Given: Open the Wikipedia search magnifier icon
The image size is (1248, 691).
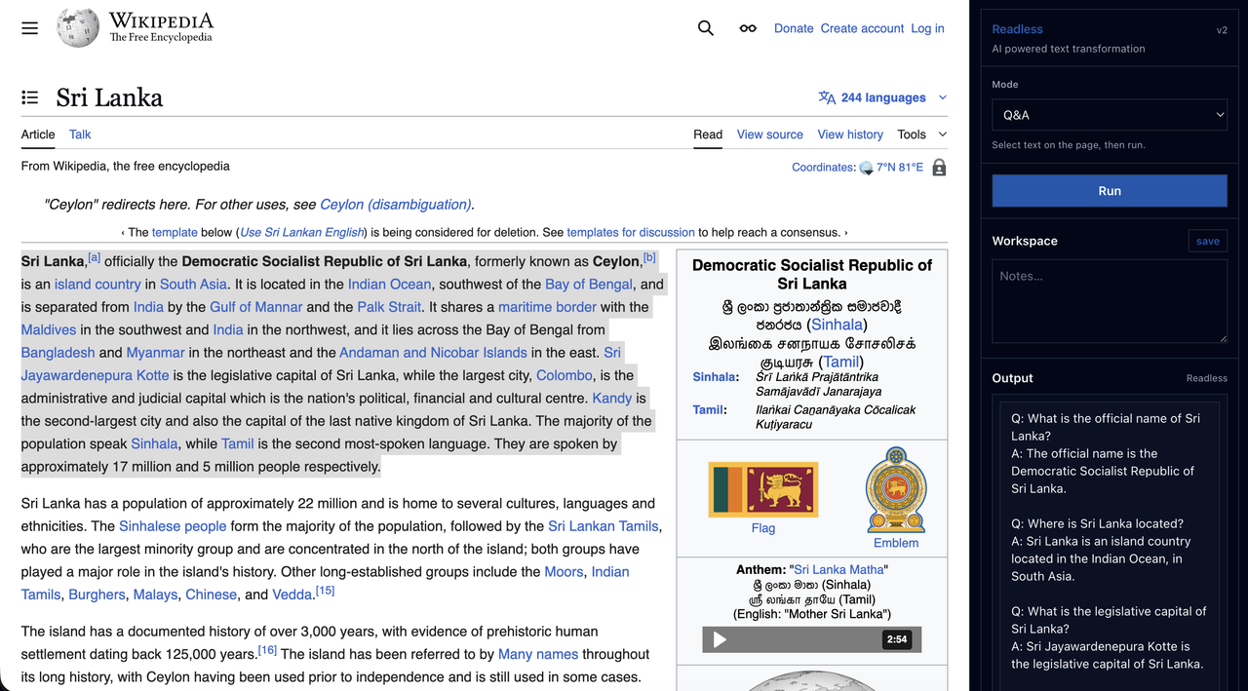Looking at the screenshot, I should (x=706, y=28).
